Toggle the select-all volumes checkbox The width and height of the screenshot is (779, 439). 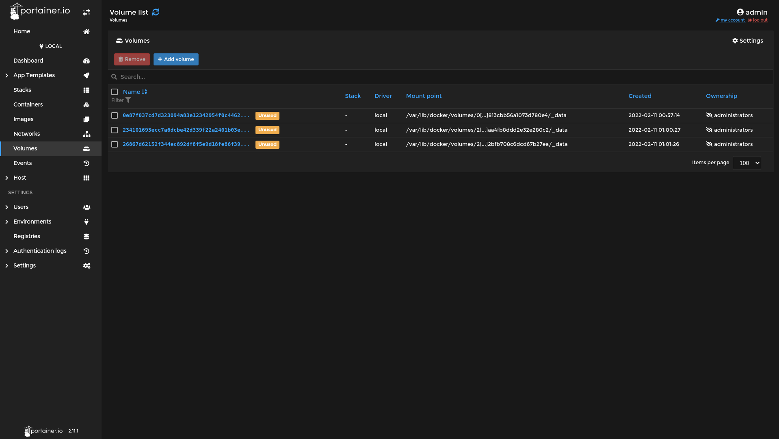pyautogui.click(x=115, y=92)
